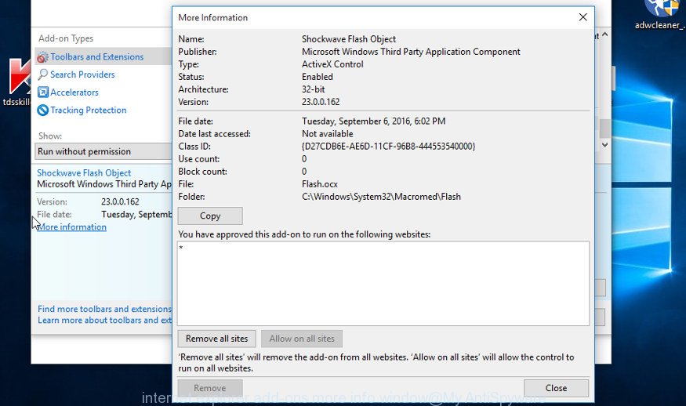686x406 pixels.
Task: Click the Name value Shockwave Flash Object in dialog
Action: tap(349, 39)
